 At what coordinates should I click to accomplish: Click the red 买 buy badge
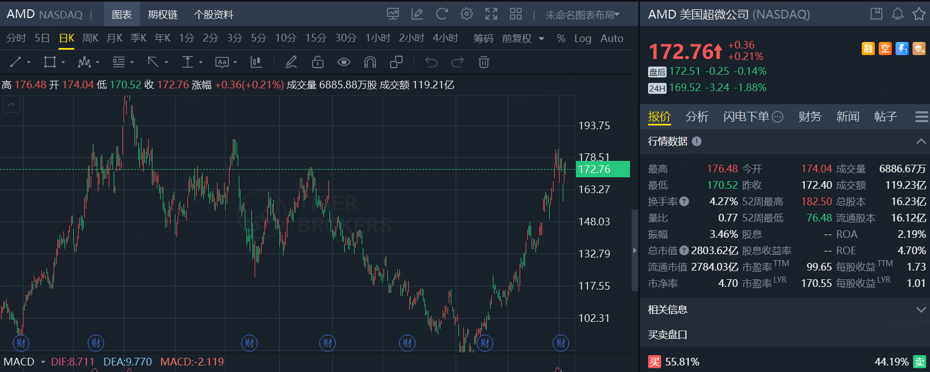(655, 362)
